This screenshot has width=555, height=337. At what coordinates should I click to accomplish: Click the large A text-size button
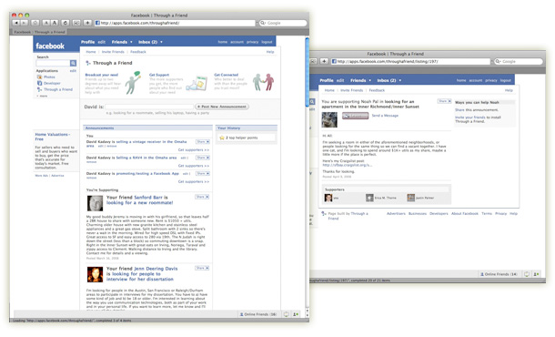pyautogui.click(x=55, y=23)
